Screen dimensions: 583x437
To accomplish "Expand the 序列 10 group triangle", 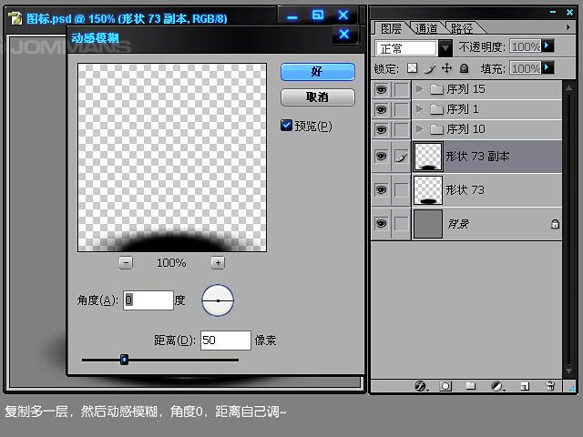I will [420, 129].
